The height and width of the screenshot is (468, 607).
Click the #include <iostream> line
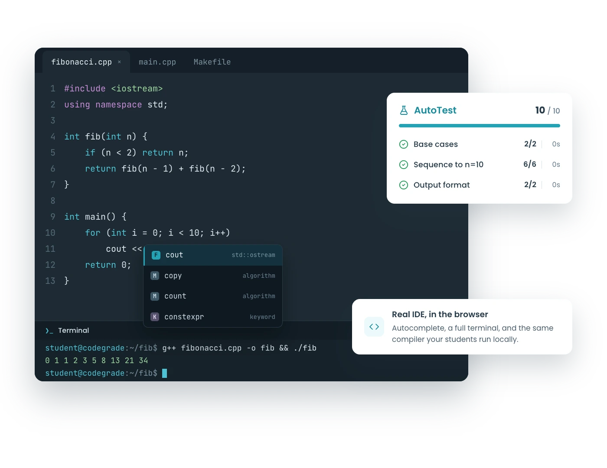pyautogui.click(x=114, y=88)
